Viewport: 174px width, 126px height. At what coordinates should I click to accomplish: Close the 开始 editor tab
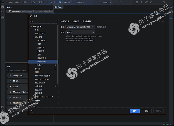(62, 7)
